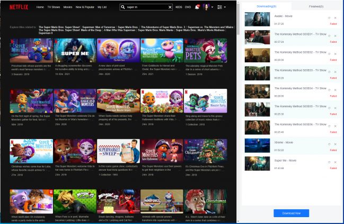Image resolution: width=344 pixels, height=224 pixels.
Task: Open the Super Me movie thumbnail
Action: [75, 51]
